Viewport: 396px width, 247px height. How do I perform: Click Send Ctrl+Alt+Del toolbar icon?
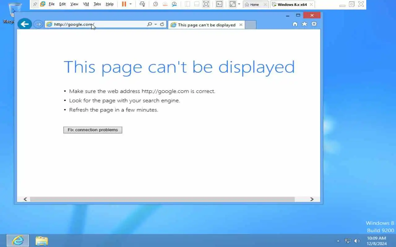[x=142, y=4]
